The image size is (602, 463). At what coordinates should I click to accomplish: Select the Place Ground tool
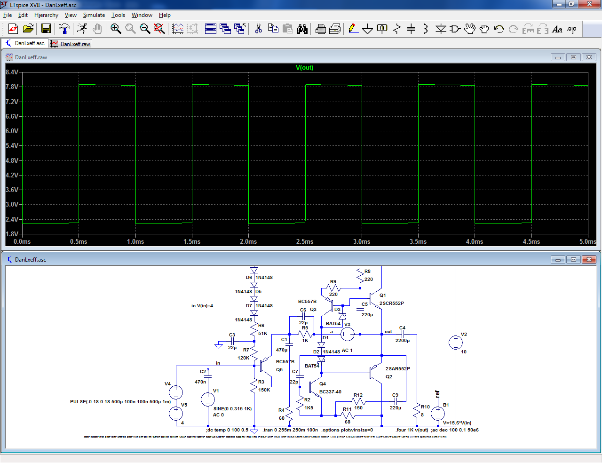[368, 29]
